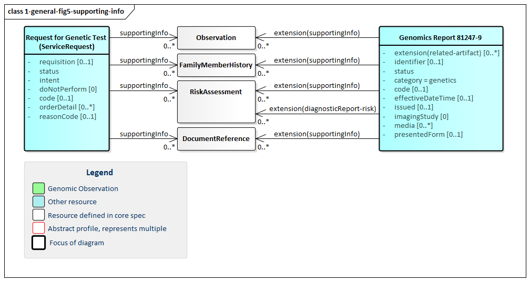Click the extension(diagnosticReport-risk) connector label
The image size is (530, 281).
[x=322, y=109]
